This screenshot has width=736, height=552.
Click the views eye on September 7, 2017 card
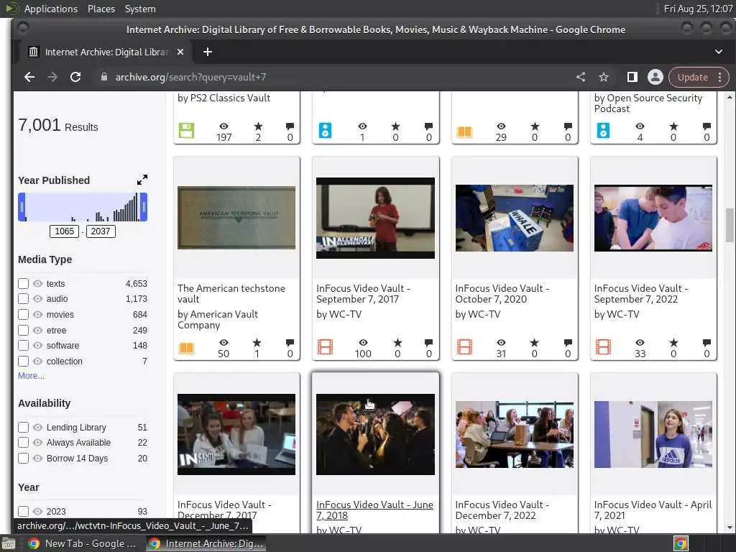(x=363, y=343)
